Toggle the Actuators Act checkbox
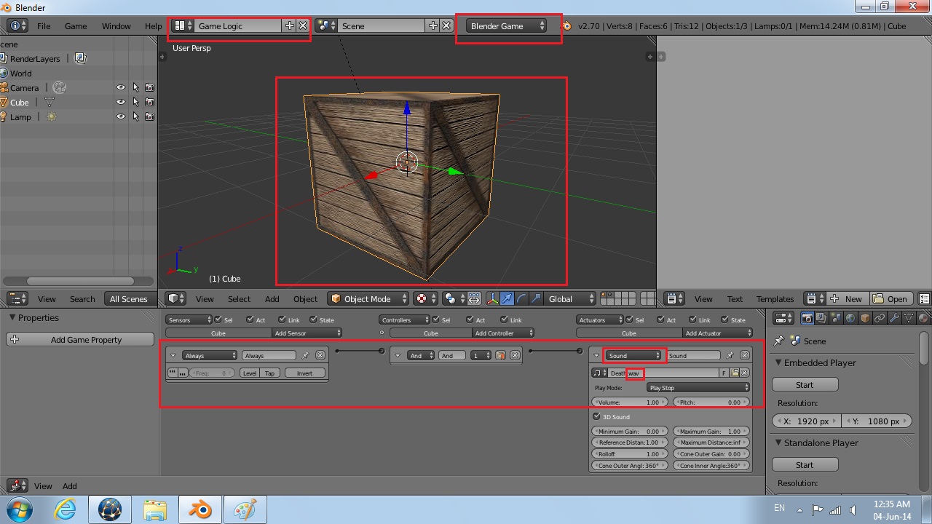 (662, 319)
